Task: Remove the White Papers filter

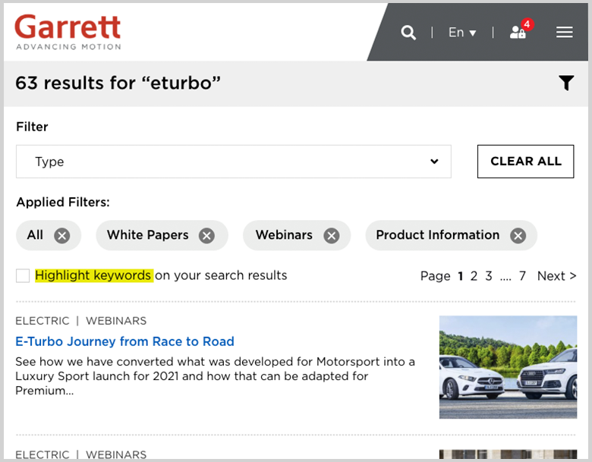Action: tap(206, 236)
